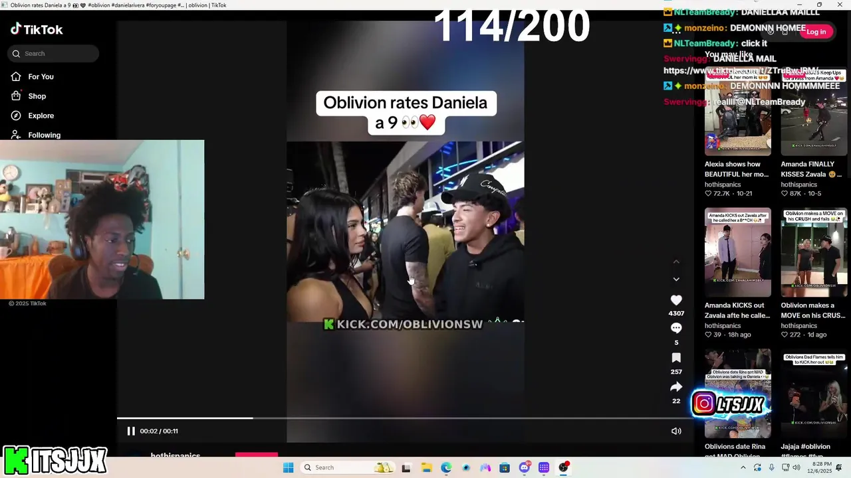The image size is (851, 478).
Task: Click the 'You may like' heading
Action: [729, 54]
